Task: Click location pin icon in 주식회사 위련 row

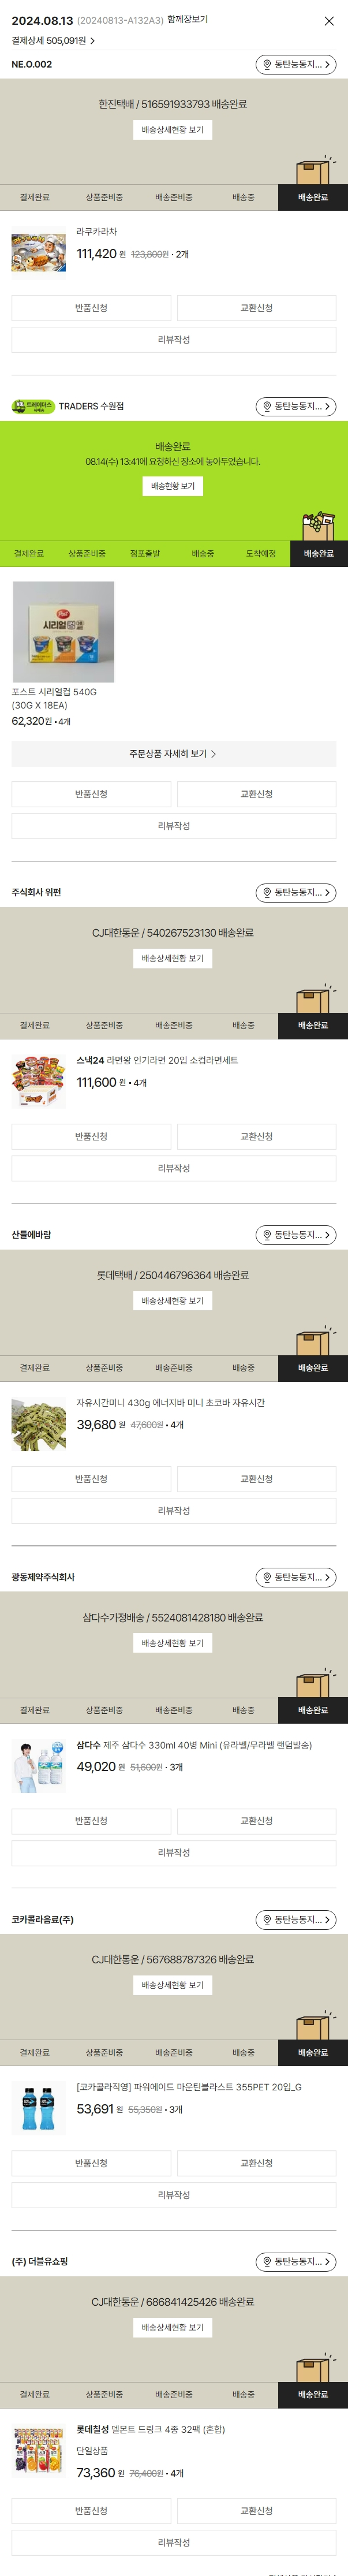Action: (x=267, y=892)
